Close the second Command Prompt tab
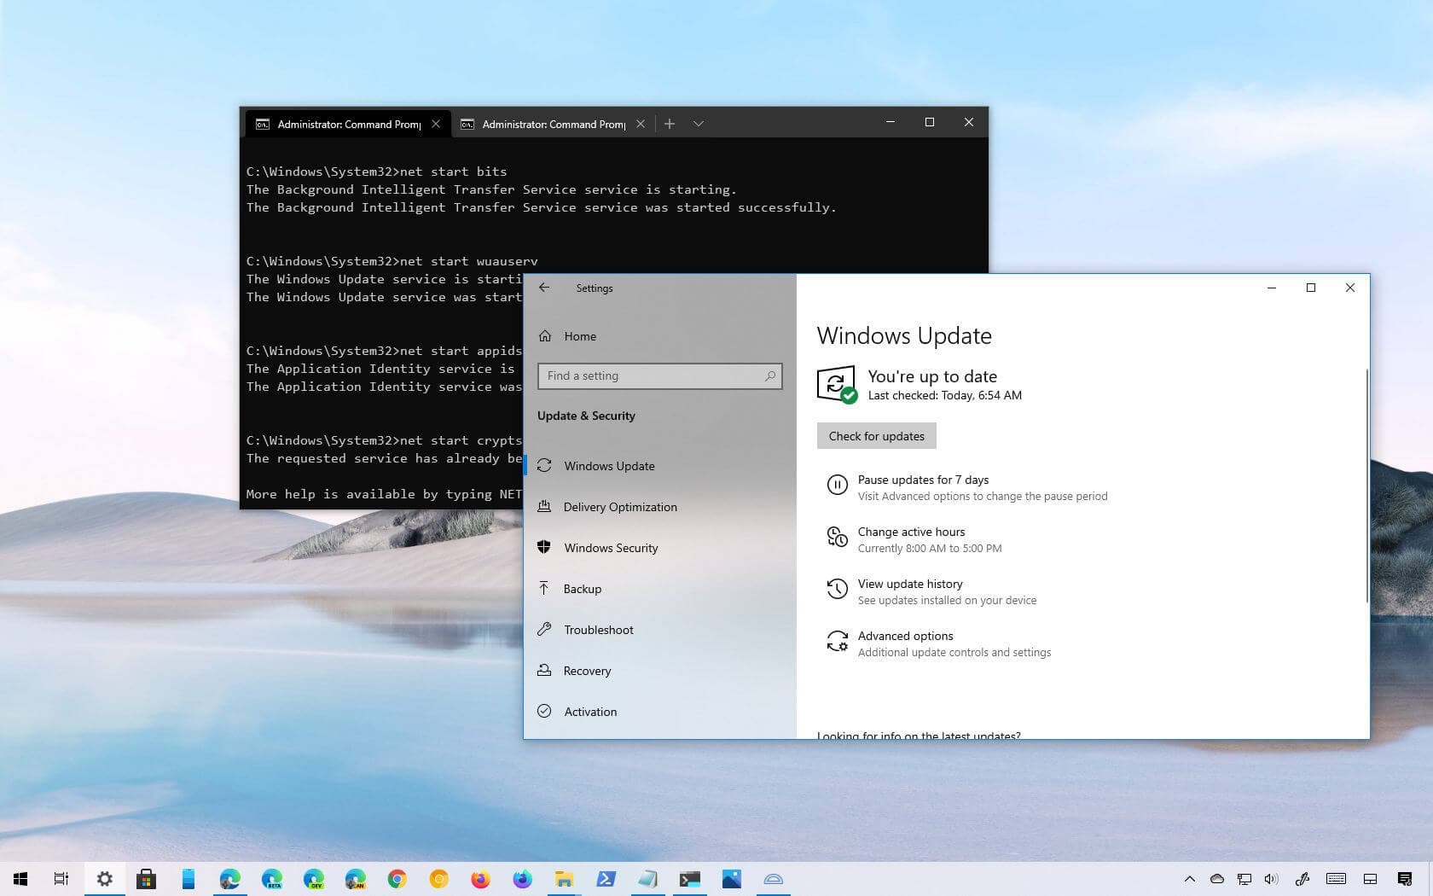 point(641,124)
